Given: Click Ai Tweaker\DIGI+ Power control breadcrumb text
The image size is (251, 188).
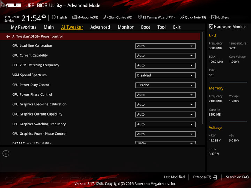Looking at the screenshot, I should tap(37, 36).
